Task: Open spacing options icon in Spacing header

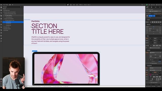Action: (x=161, y=25)
